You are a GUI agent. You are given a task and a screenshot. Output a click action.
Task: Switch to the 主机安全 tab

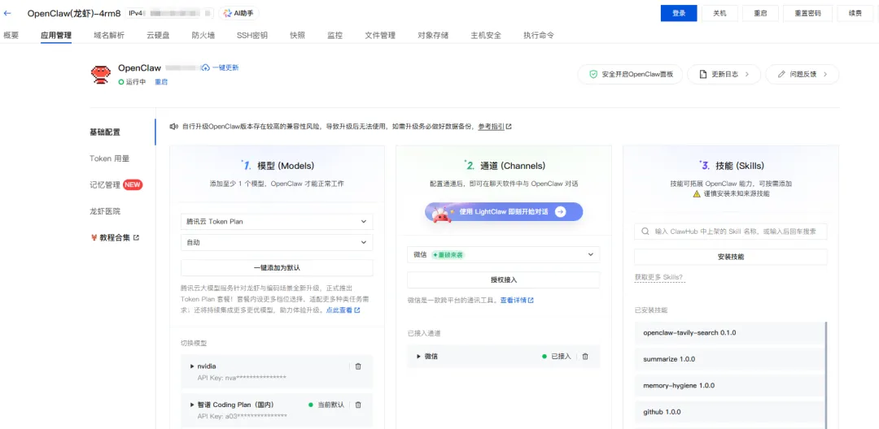pyautogui.click(x=486, y=35)
